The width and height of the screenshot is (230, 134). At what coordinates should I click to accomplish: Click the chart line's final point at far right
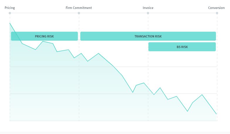pyautogui.click(x=217, y=114)
